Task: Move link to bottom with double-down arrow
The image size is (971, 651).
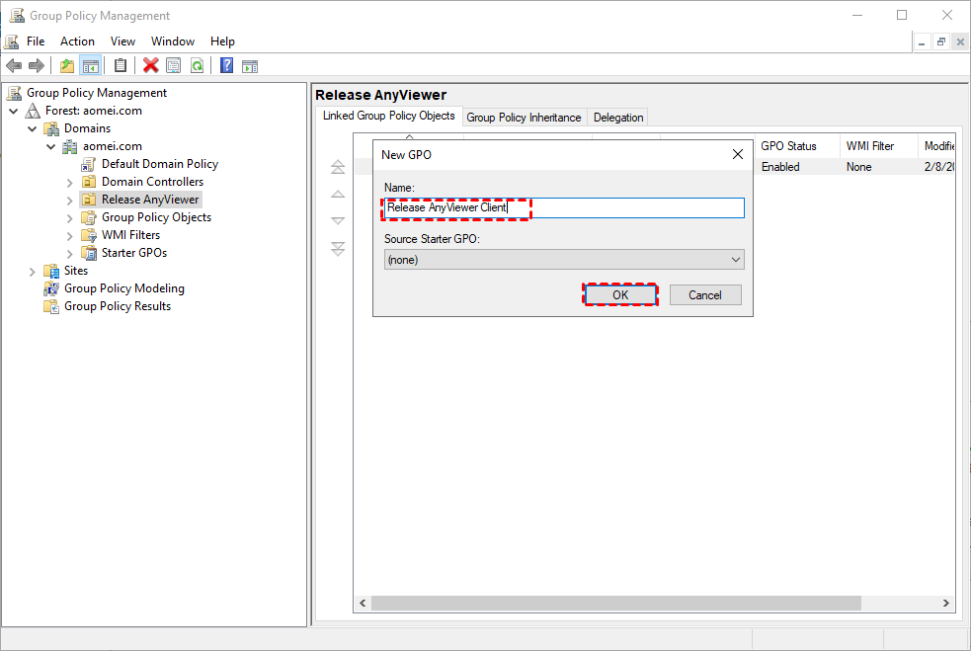Action: click(x=338, y=249)
